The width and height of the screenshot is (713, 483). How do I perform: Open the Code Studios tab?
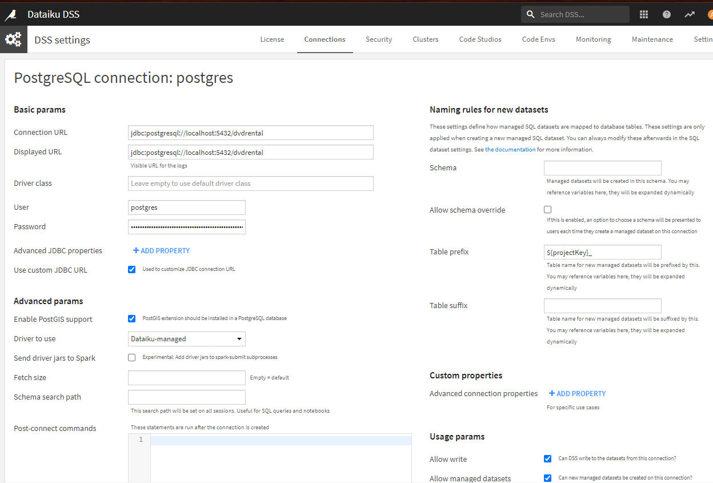(x=480, y=39)
